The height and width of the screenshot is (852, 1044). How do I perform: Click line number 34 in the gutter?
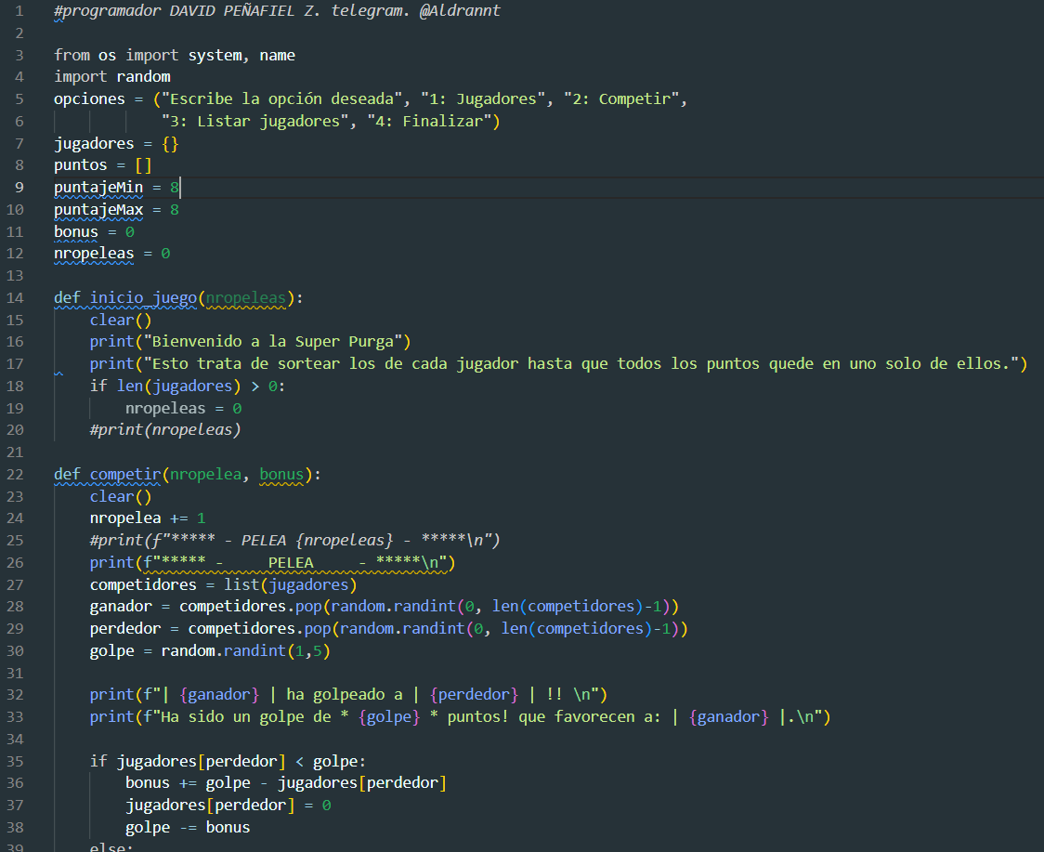(15, 740)
